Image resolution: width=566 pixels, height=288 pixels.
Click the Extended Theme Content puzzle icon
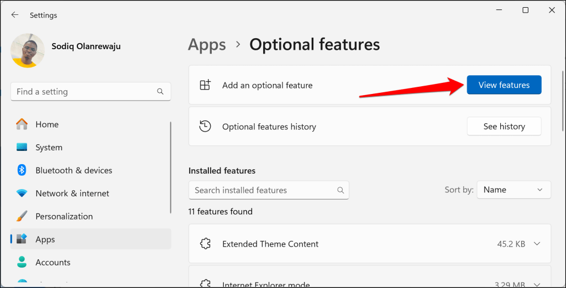tap(205, 244)
